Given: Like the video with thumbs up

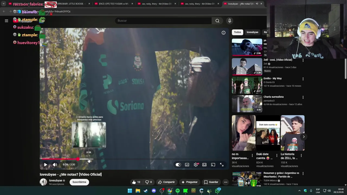Looking at the screenshot, I should pos(136,182).
